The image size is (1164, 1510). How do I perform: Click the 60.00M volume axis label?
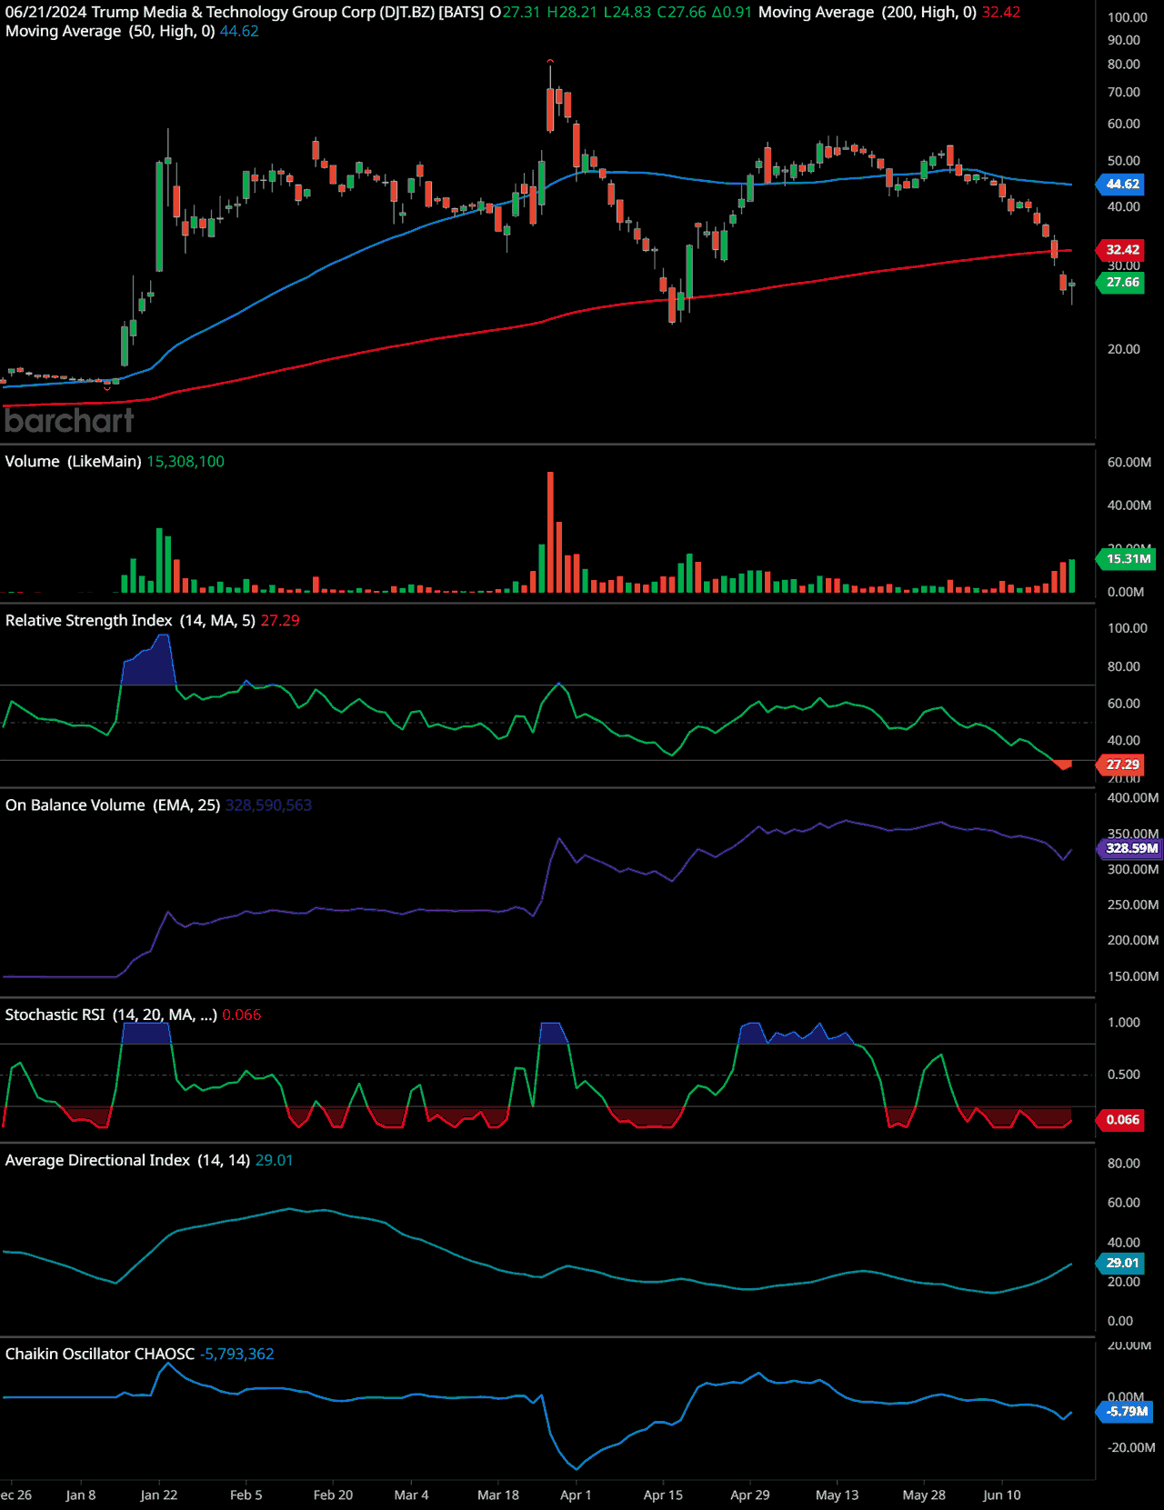coord(1129,462)
